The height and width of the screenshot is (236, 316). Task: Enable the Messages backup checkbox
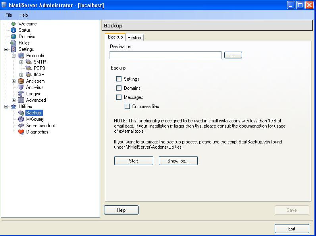pos(119,97)
